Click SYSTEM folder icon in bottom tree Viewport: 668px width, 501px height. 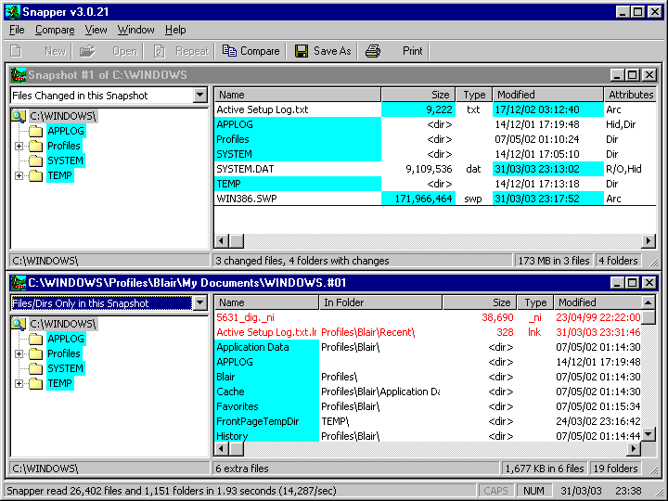[36, 368]
